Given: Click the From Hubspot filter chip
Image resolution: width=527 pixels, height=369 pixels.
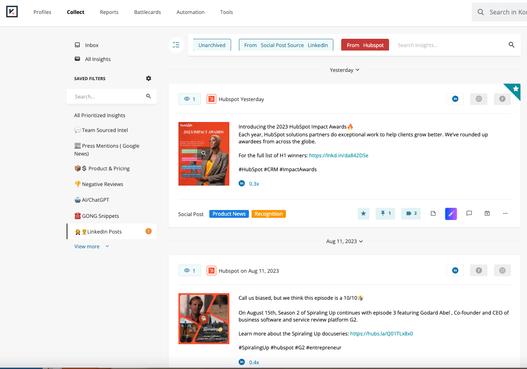Looking at the screenshot, I should (x=365, y=45).
